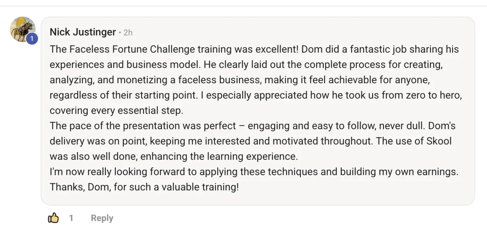
Task: Open Nick Justinger's profile picture
Action: pyautogui.click(x=23, y=30)
